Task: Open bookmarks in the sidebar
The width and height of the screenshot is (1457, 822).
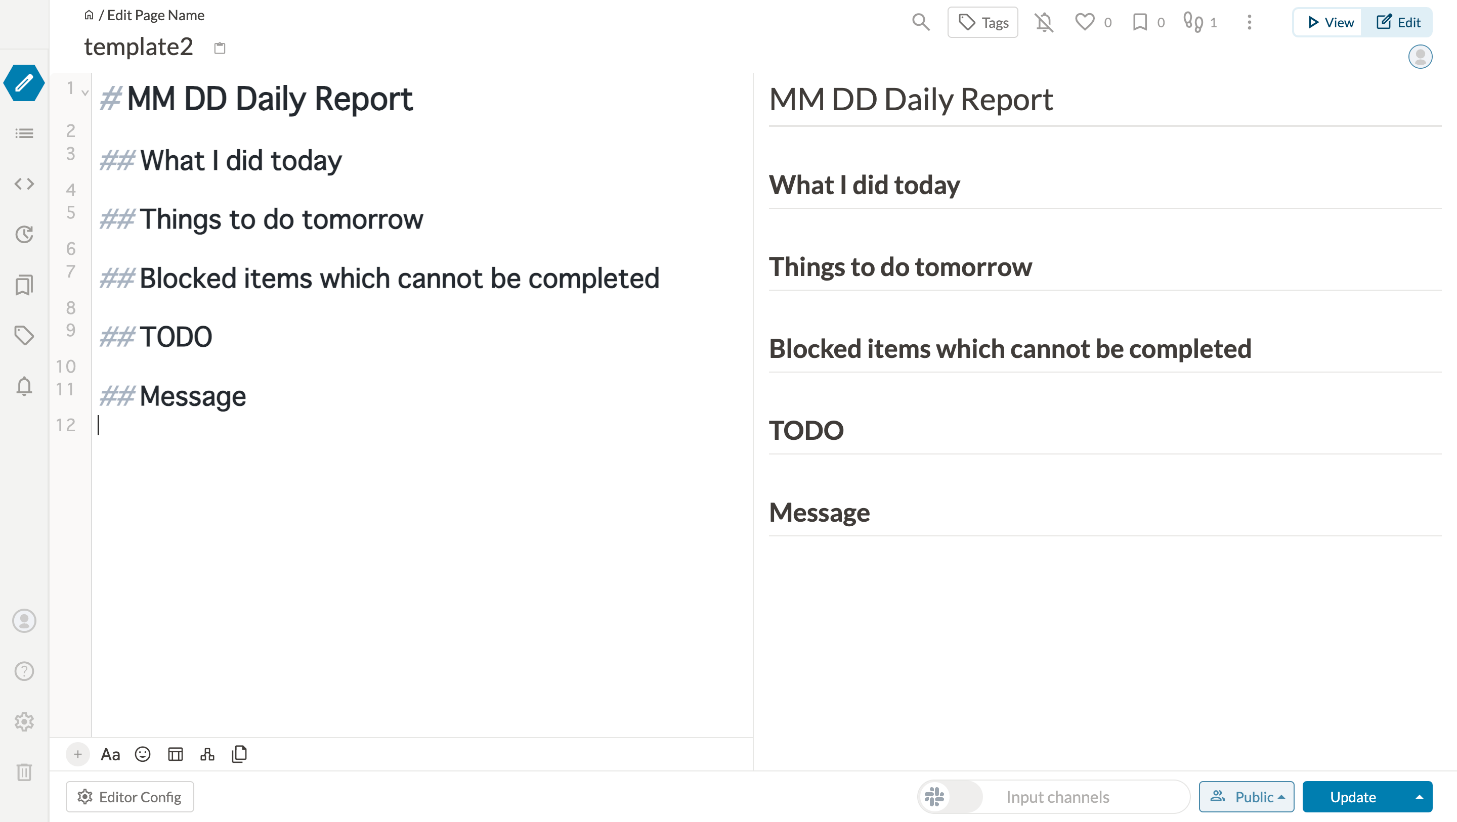Action: point(24,285)
